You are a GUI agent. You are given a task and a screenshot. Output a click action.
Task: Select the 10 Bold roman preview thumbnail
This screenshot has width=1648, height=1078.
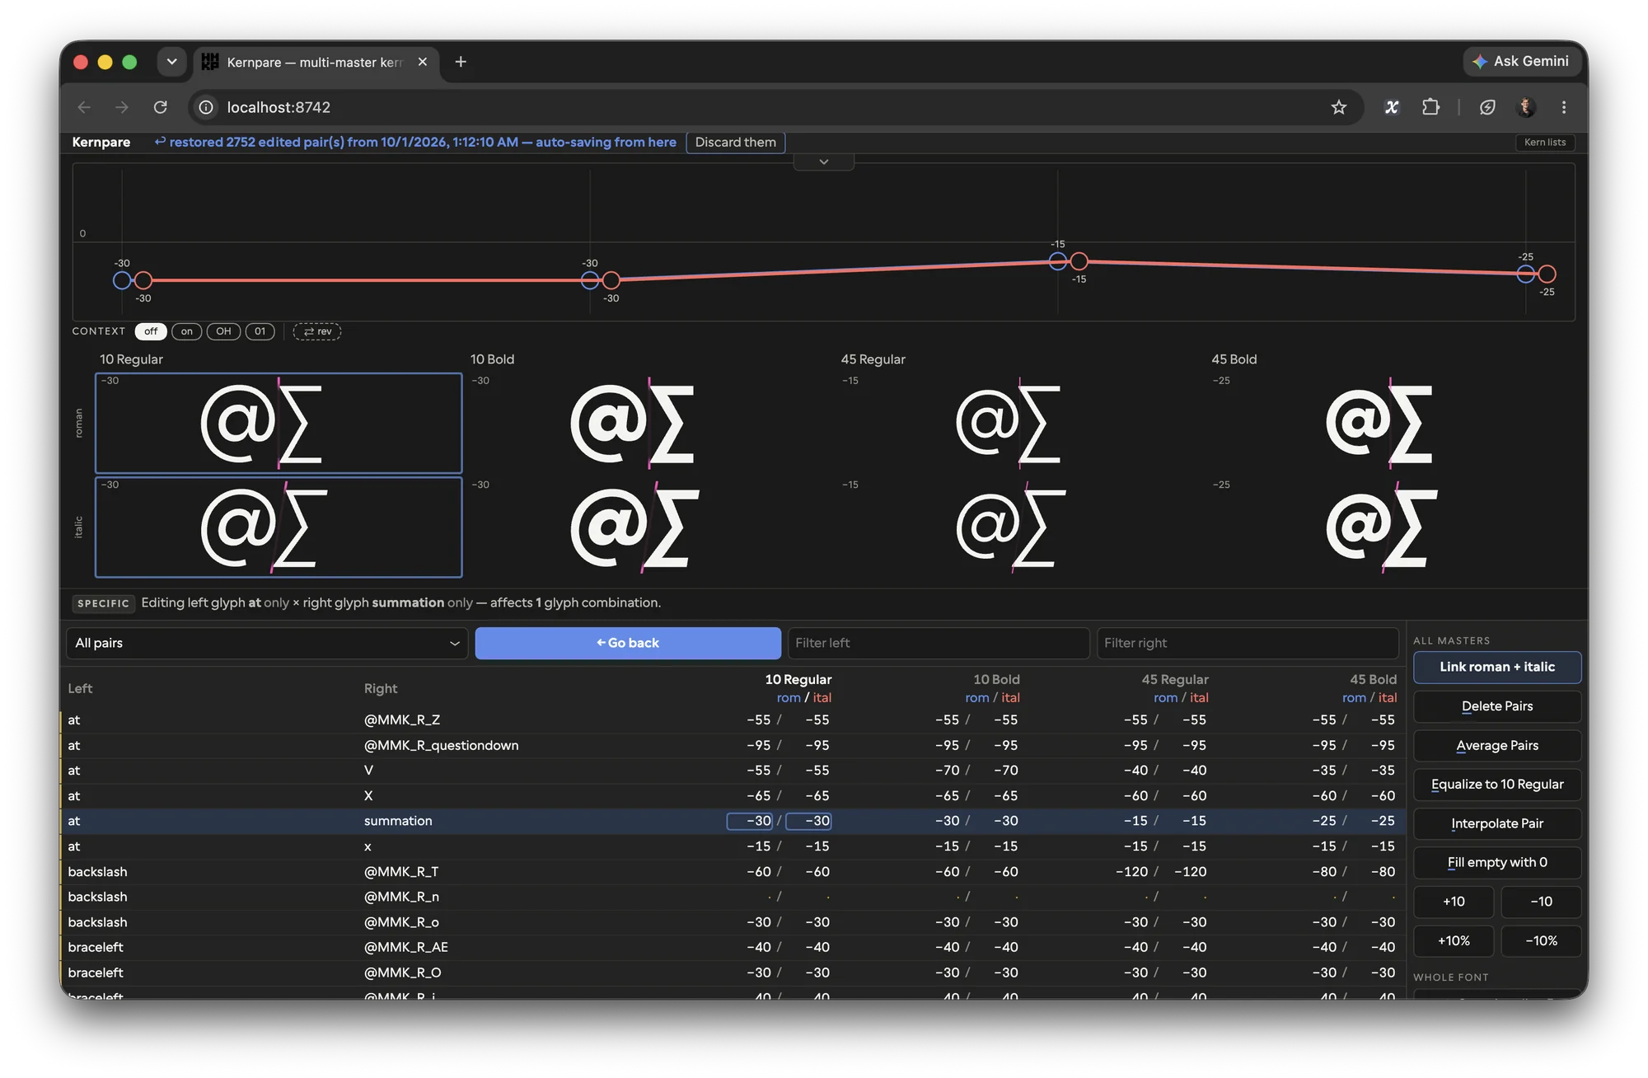(648, 424)
